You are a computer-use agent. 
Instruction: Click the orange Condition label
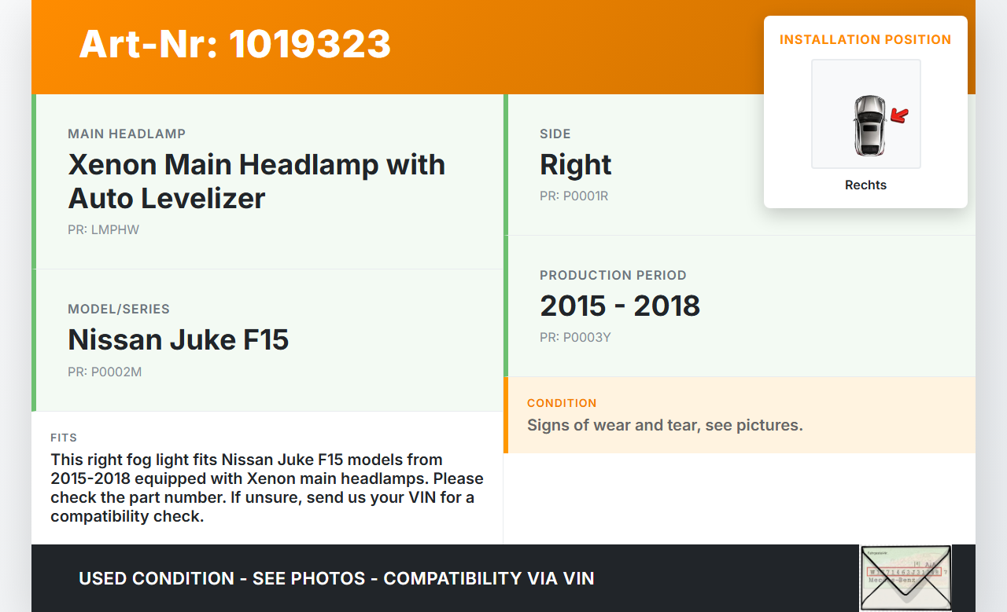(562, 403)
